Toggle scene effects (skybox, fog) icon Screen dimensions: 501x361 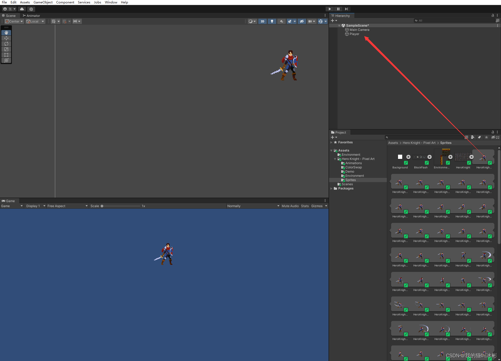(290, 21)
